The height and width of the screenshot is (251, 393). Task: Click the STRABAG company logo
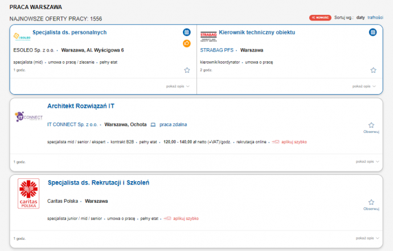pyautogui.click(x=208, y=35)
